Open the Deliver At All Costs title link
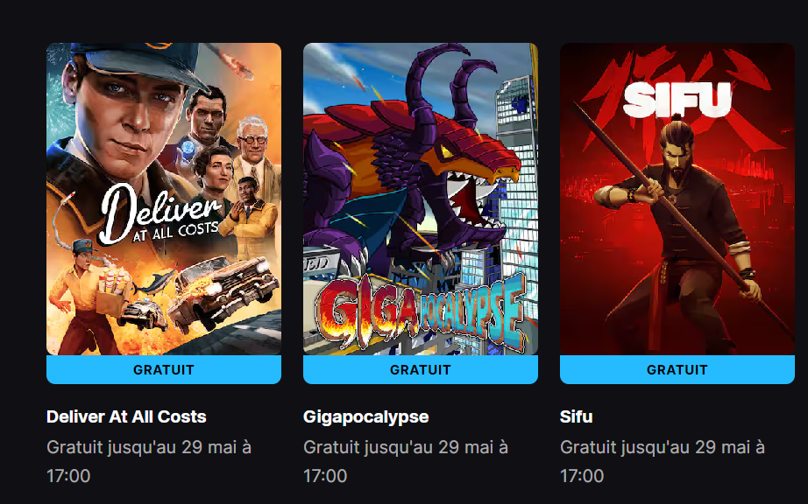The image size is (808, 504). (126, 416)
